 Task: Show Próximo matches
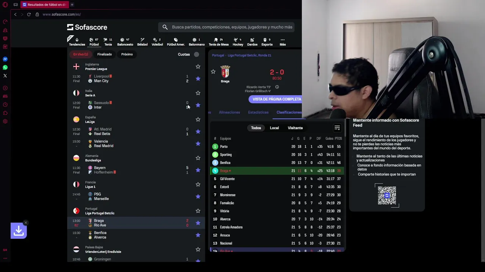[127, 54]
